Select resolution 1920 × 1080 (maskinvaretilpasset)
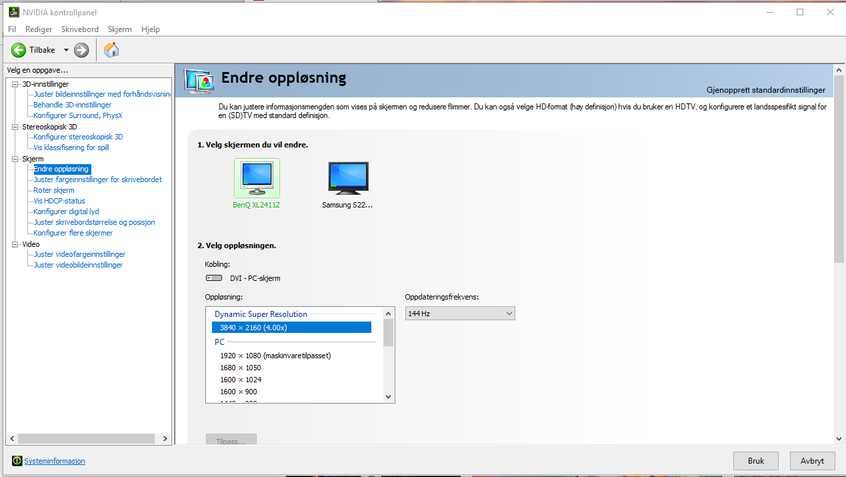Viewport: 846px width, 477px height. [x=275, y=356]
